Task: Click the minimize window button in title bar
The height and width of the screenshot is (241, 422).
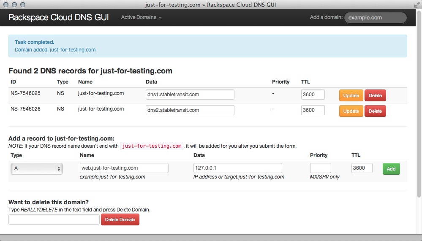Action: [14, 5]
